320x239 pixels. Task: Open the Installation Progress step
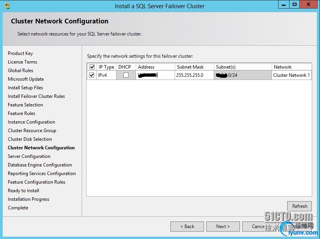point(29,199)
